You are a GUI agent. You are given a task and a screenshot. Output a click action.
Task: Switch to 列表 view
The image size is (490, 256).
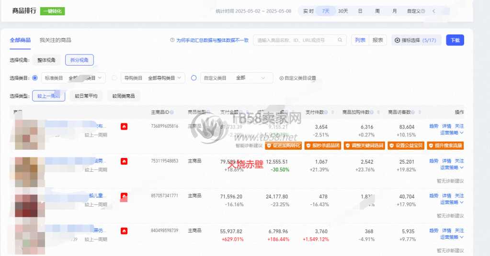[360, 40]
